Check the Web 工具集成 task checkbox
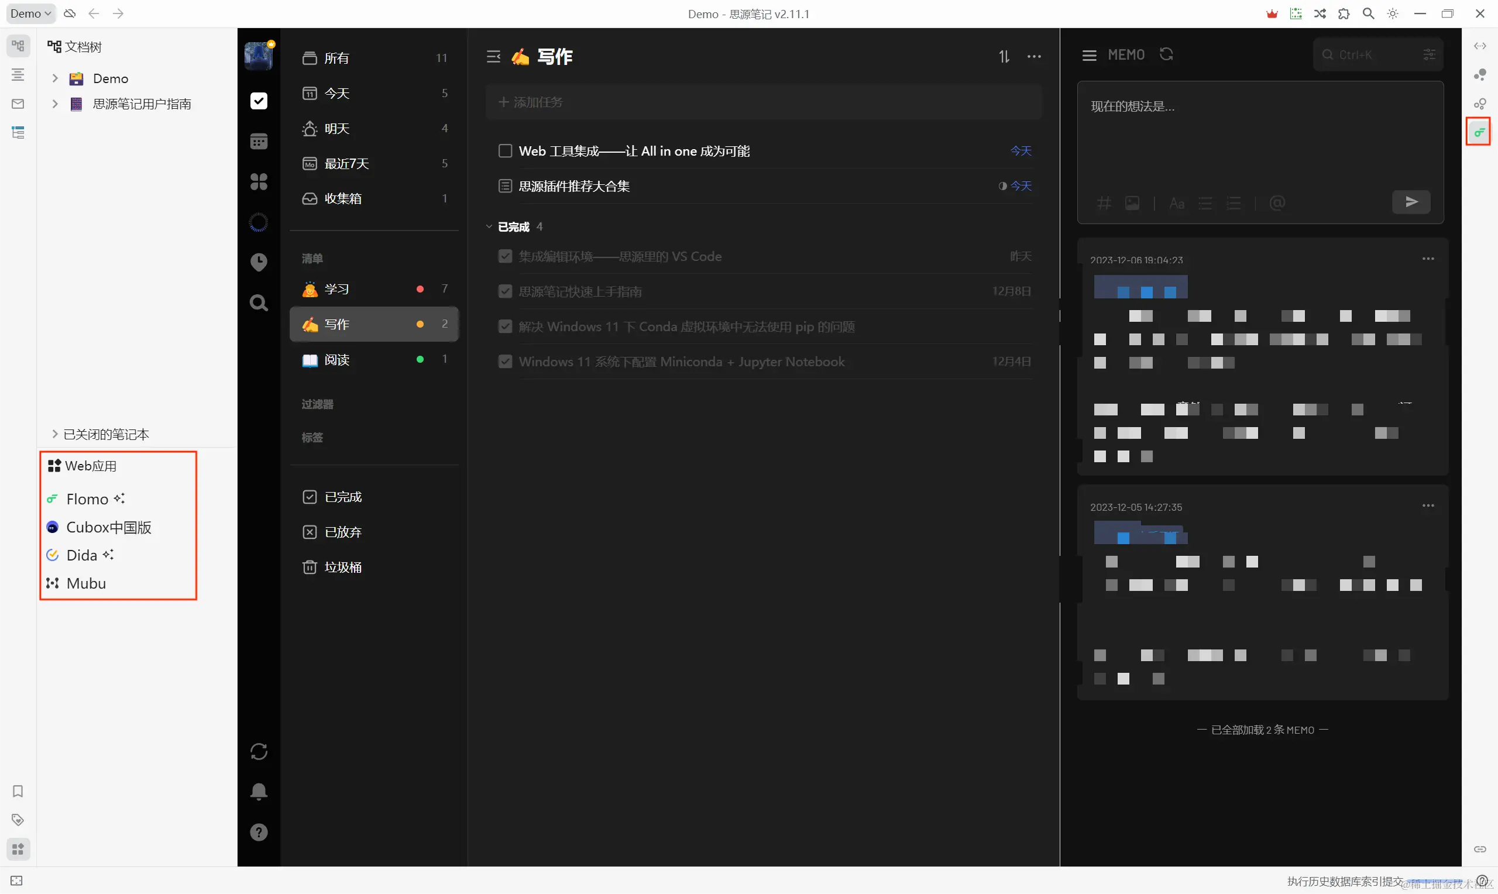This screenshot has height=894, width=1498. pos(506,150)
